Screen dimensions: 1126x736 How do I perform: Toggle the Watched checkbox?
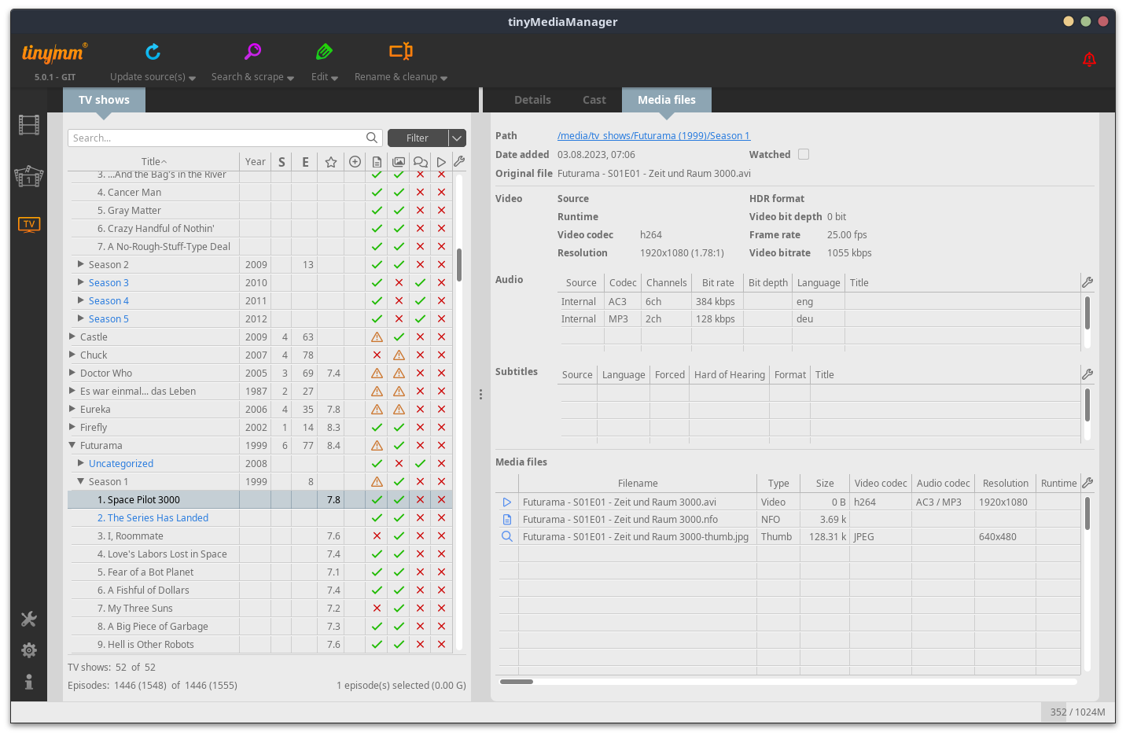click(x=804, y=154)
